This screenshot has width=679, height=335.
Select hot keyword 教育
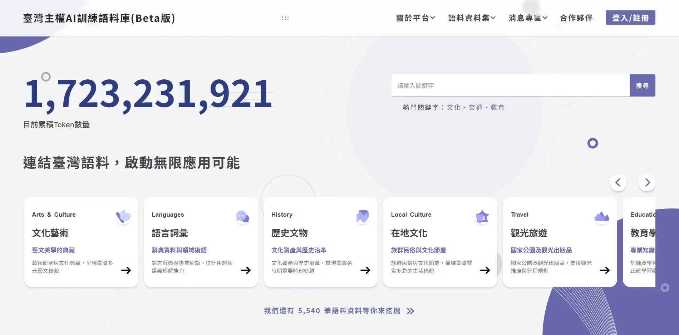click(497, 107)
